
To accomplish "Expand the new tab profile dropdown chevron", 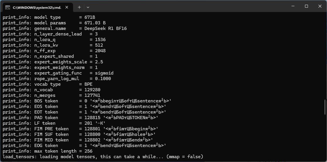I will coord(88,7).
